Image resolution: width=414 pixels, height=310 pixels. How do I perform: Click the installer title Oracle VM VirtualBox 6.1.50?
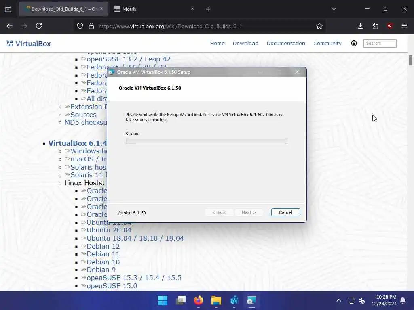click(x=150, y=88)
